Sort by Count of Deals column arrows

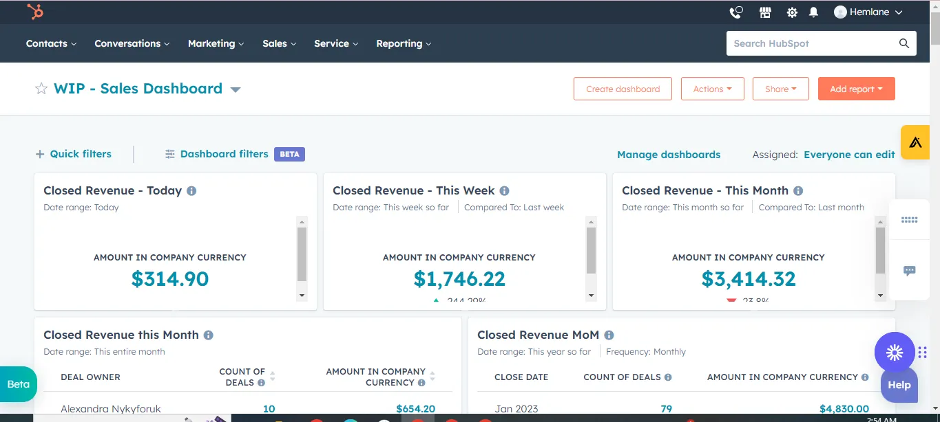coord(272,377)
